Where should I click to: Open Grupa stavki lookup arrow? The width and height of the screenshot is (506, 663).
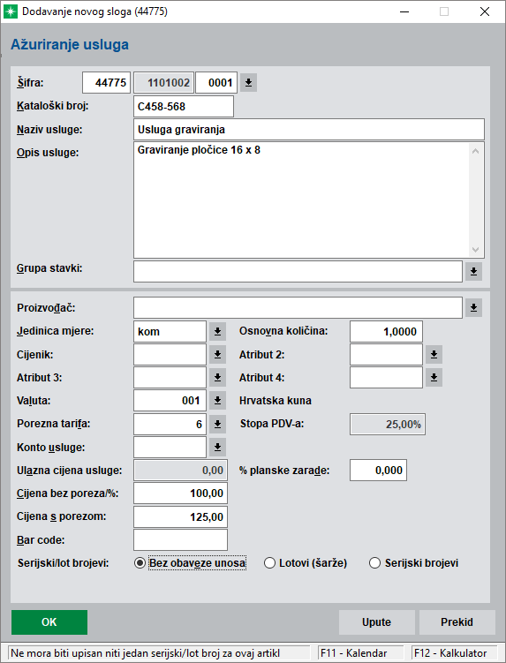click(x=473, y=271)
